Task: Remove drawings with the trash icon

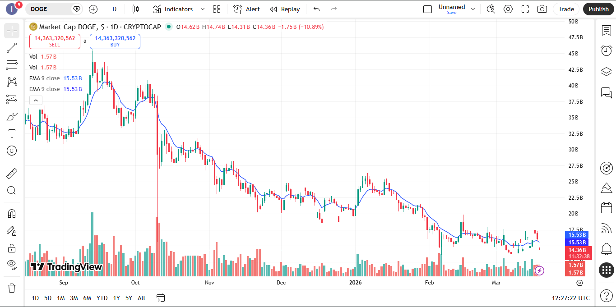Action: click(12, 288)
